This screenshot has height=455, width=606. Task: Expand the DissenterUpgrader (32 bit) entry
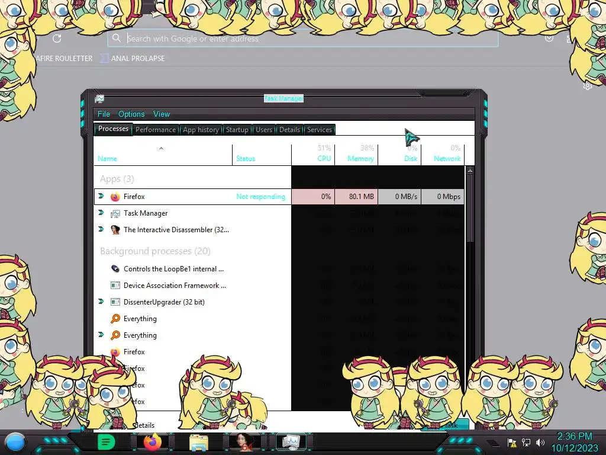(101, 301)
